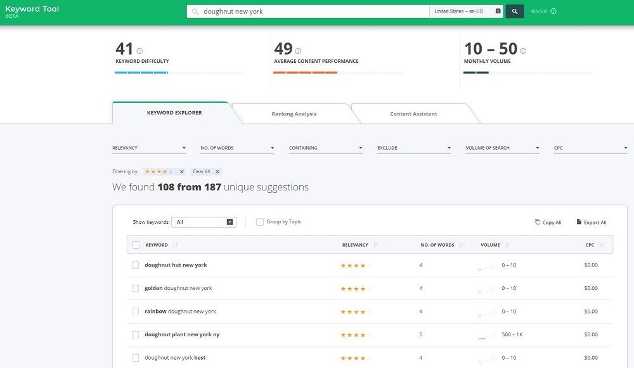Image resolution: width=634 pixels, height=368 pixels.
Task: Click the Average Content Performance orange bar
Action: pyautogui.click(x=338, y=72)
